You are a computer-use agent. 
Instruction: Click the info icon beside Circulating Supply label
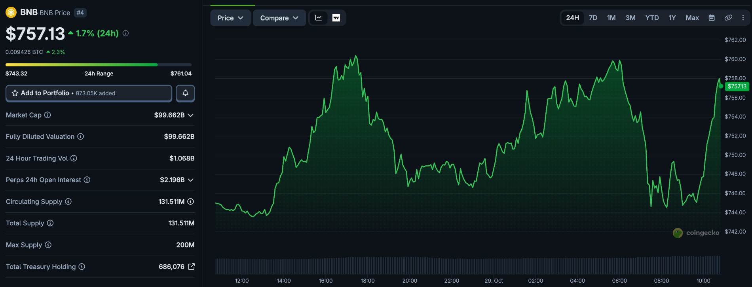(x=68, y=202)
